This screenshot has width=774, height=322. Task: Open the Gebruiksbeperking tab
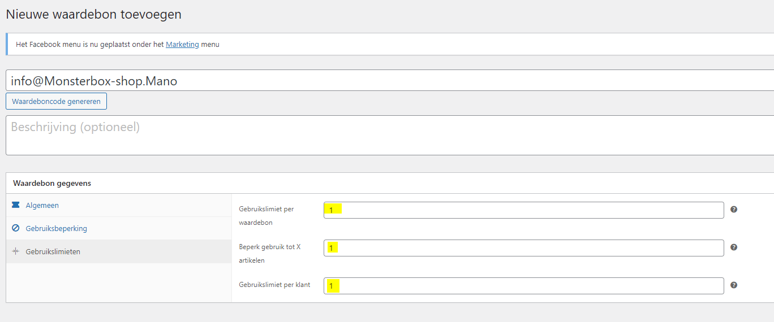56,229
